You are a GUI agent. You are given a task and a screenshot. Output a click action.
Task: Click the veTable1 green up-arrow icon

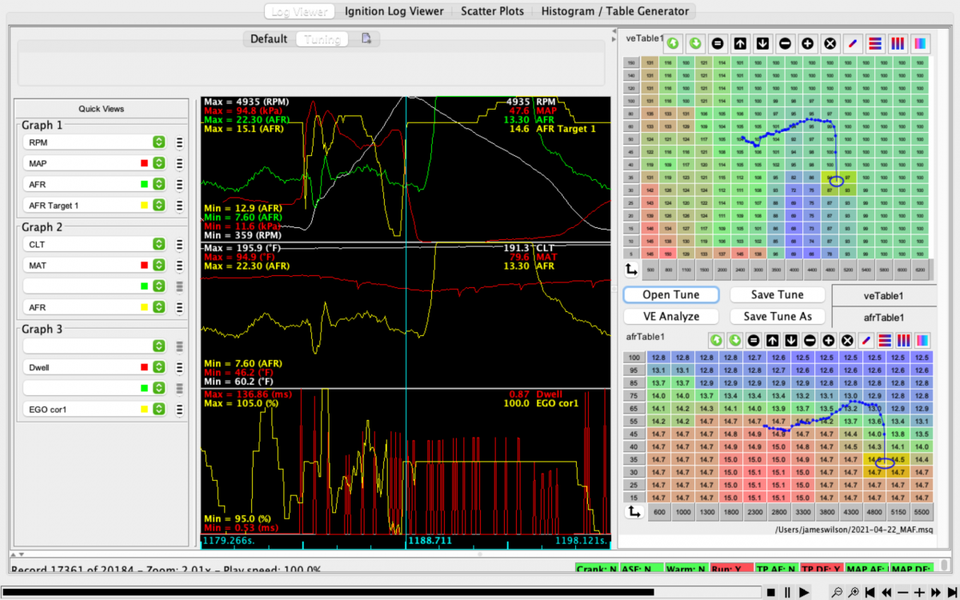pos(673,42)
